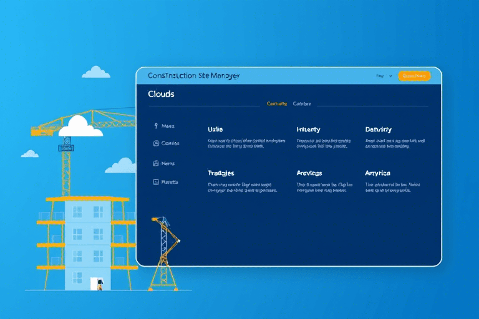Open the Amyrice card heading

coord(377,173)
